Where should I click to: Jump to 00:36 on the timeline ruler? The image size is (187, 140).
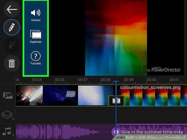pos(60,80)
